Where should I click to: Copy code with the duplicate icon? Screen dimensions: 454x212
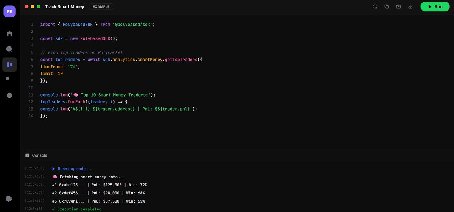387,6
